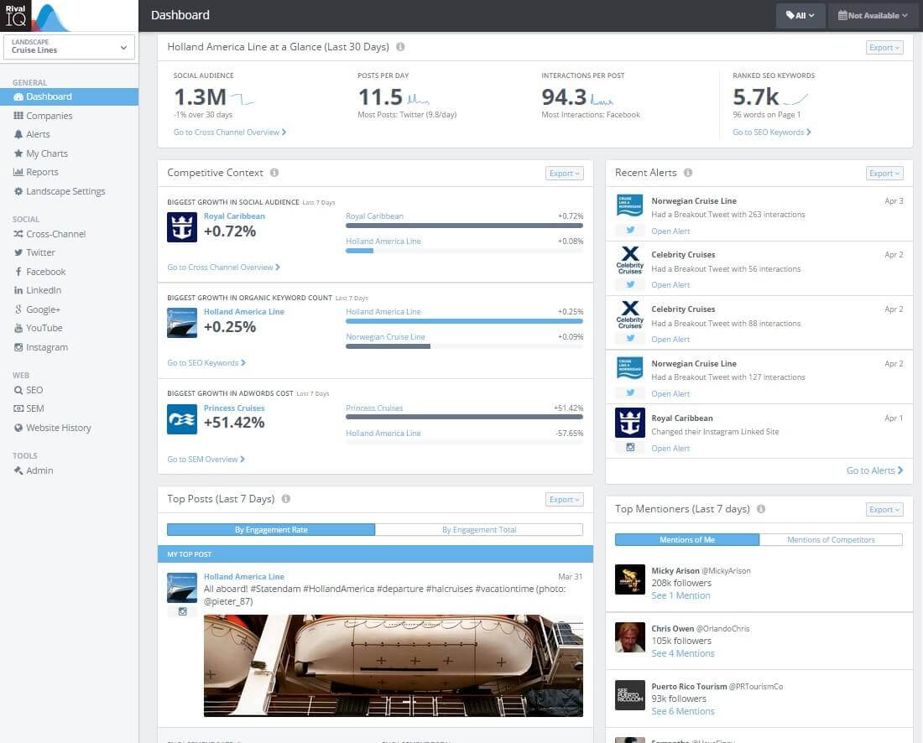Click the lifeboat photo in top post

click(394, 665)
